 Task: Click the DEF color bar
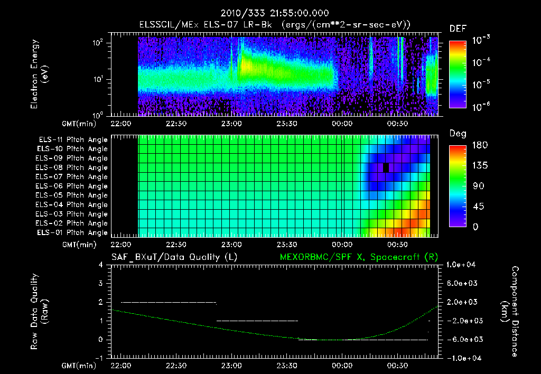458,74
